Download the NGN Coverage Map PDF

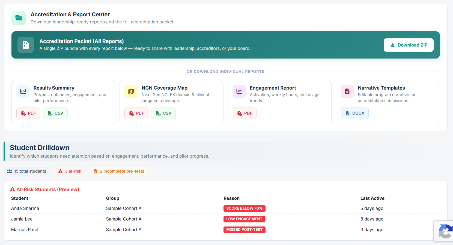click(136, 113)
